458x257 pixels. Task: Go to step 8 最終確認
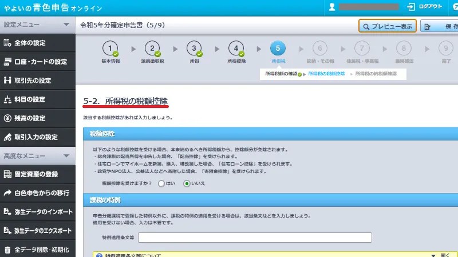click(404, 52)
